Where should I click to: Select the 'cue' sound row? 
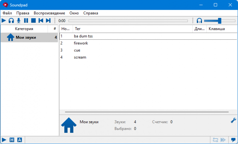click(148, 50)
